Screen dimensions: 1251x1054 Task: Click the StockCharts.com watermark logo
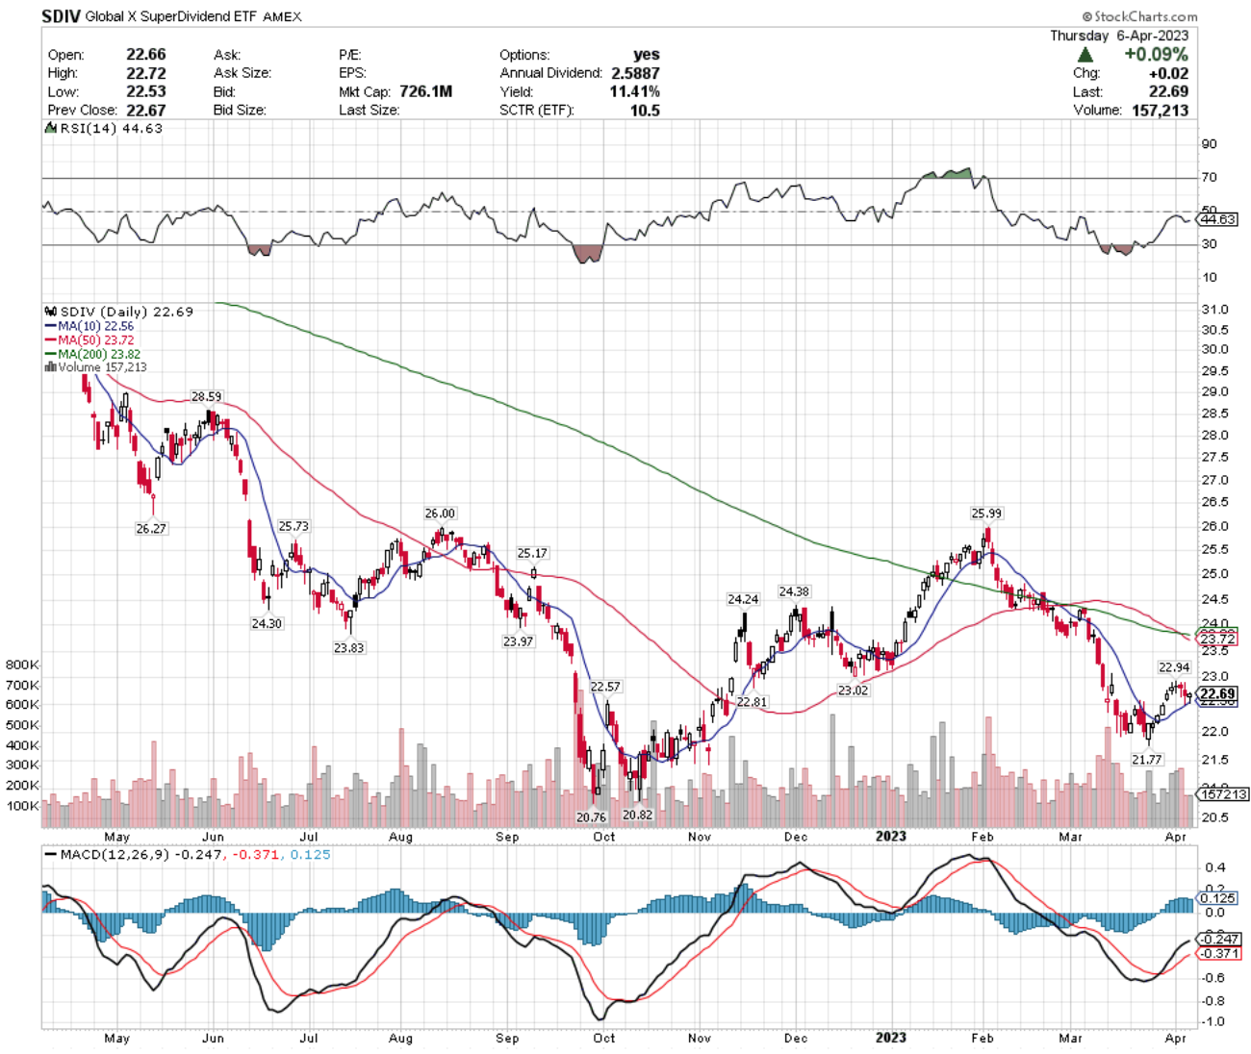(x=1139, y=16)
